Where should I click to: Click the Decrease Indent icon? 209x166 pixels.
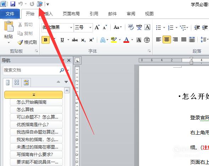coord(197,27)
